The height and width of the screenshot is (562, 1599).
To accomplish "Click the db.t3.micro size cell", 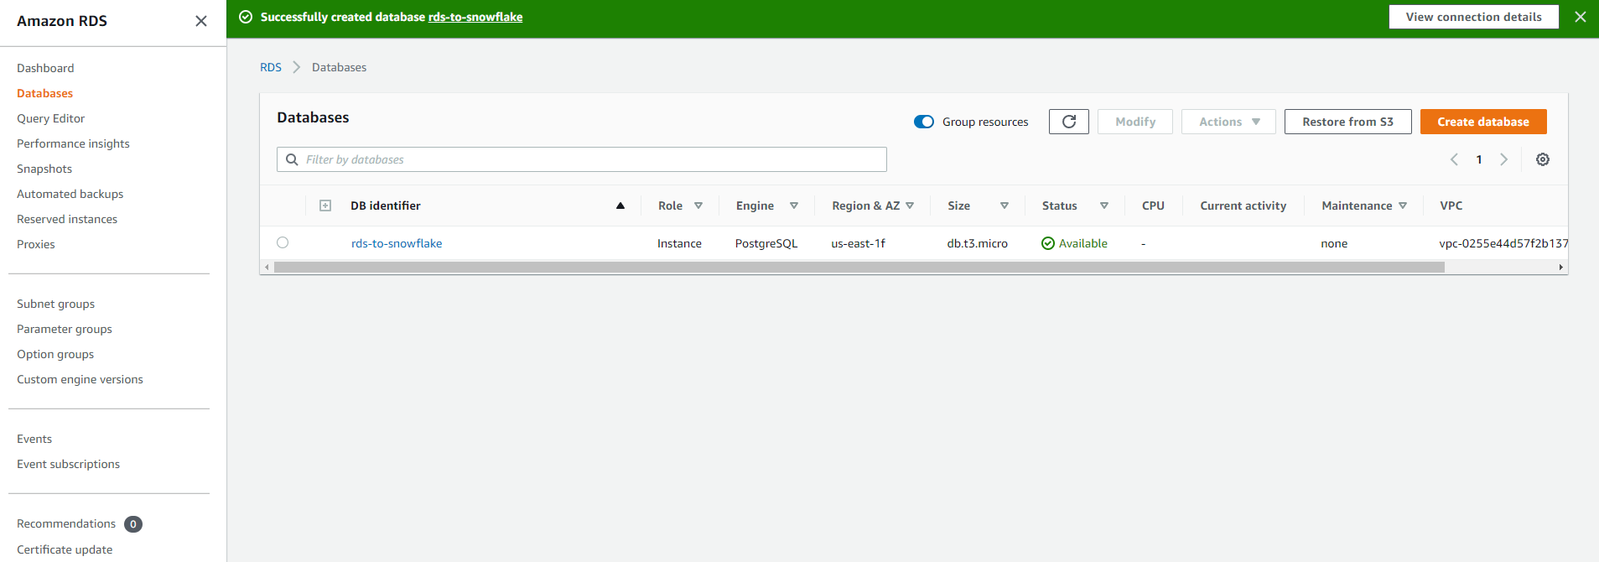I will pos(978,243).
